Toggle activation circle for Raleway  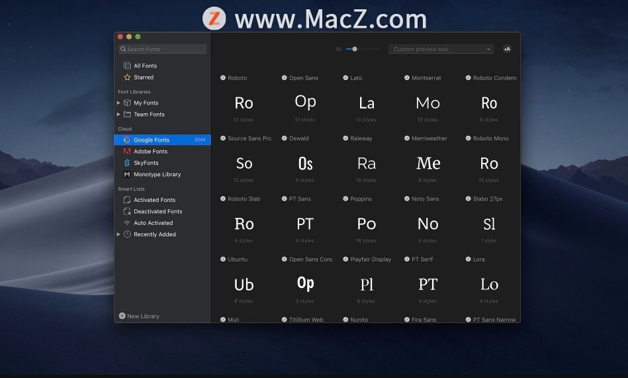point(345,138)
